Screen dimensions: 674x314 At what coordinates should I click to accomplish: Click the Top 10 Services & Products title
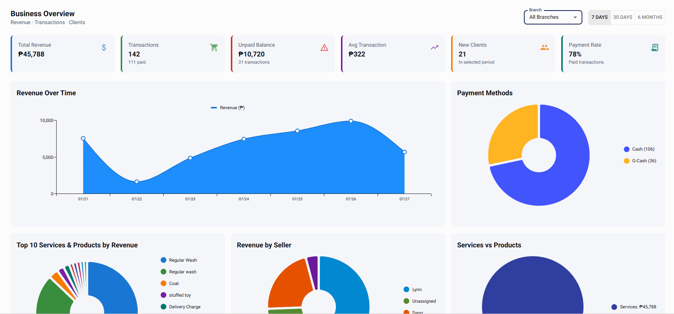point(77,245)
